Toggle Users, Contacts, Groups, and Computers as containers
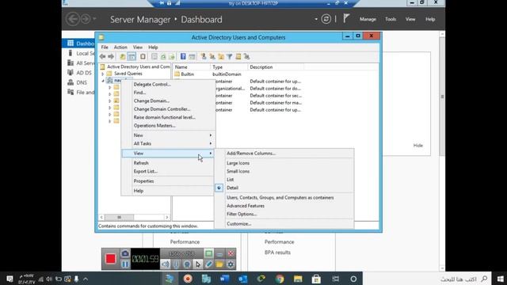Screen dimensions: 507x285 [280, 197]
